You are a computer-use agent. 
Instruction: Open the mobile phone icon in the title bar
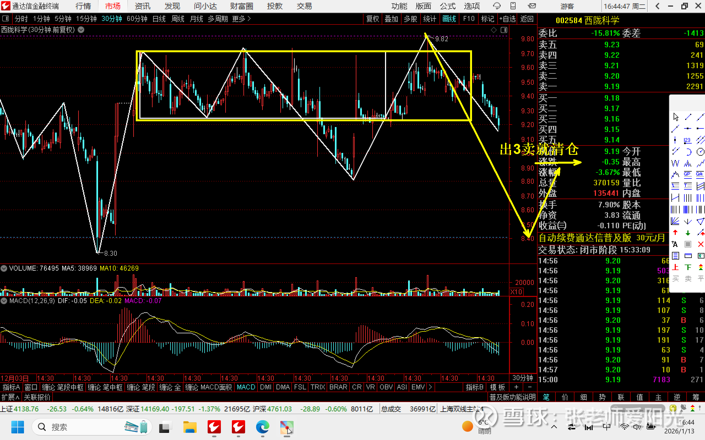click(x=513, y=6)
